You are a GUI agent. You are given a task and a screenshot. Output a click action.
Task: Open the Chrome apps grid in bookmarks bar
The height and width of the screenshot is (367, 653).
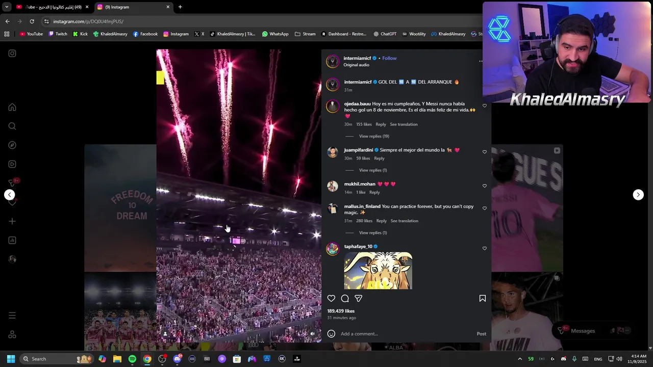pyautogui.click(x=7, y=34)
